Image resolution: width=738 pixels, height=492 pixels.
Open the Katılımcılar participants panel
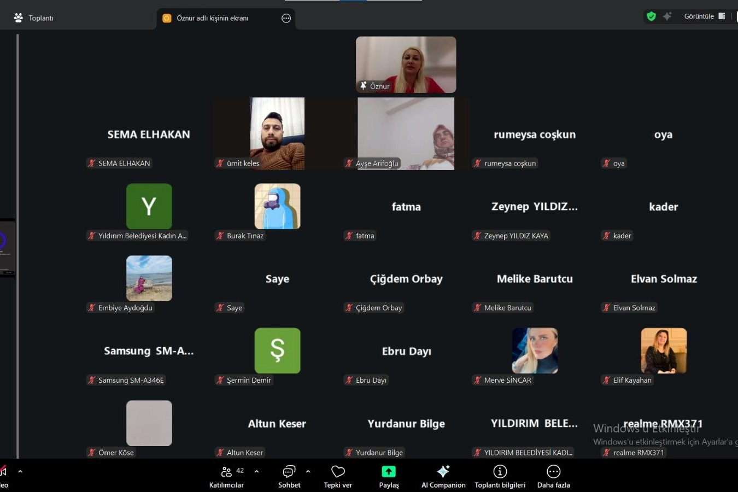point(226,476)
